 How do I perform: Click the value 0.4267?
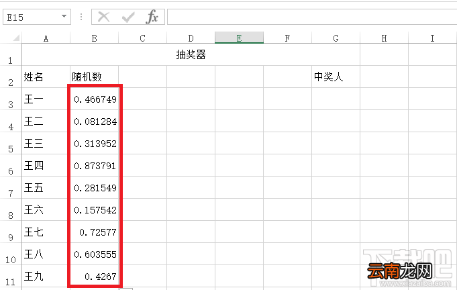(x=101, y=277)
